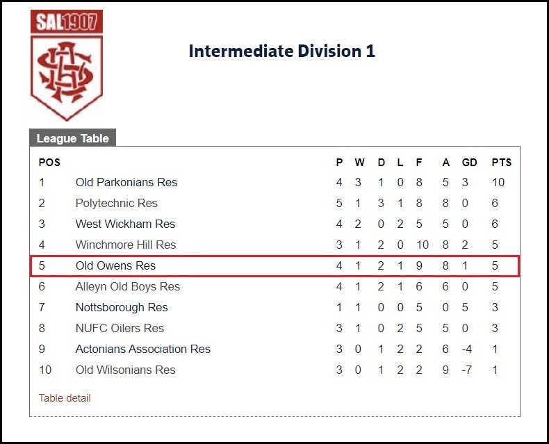Select Nottsborough Res team link

click(x=122, y=307)
